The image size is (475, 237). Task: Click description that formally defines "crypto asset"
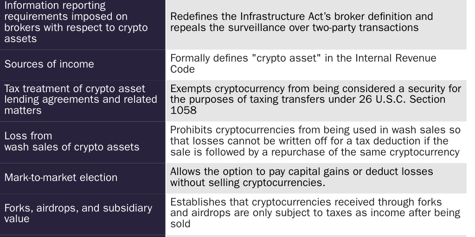pos(303,64)
